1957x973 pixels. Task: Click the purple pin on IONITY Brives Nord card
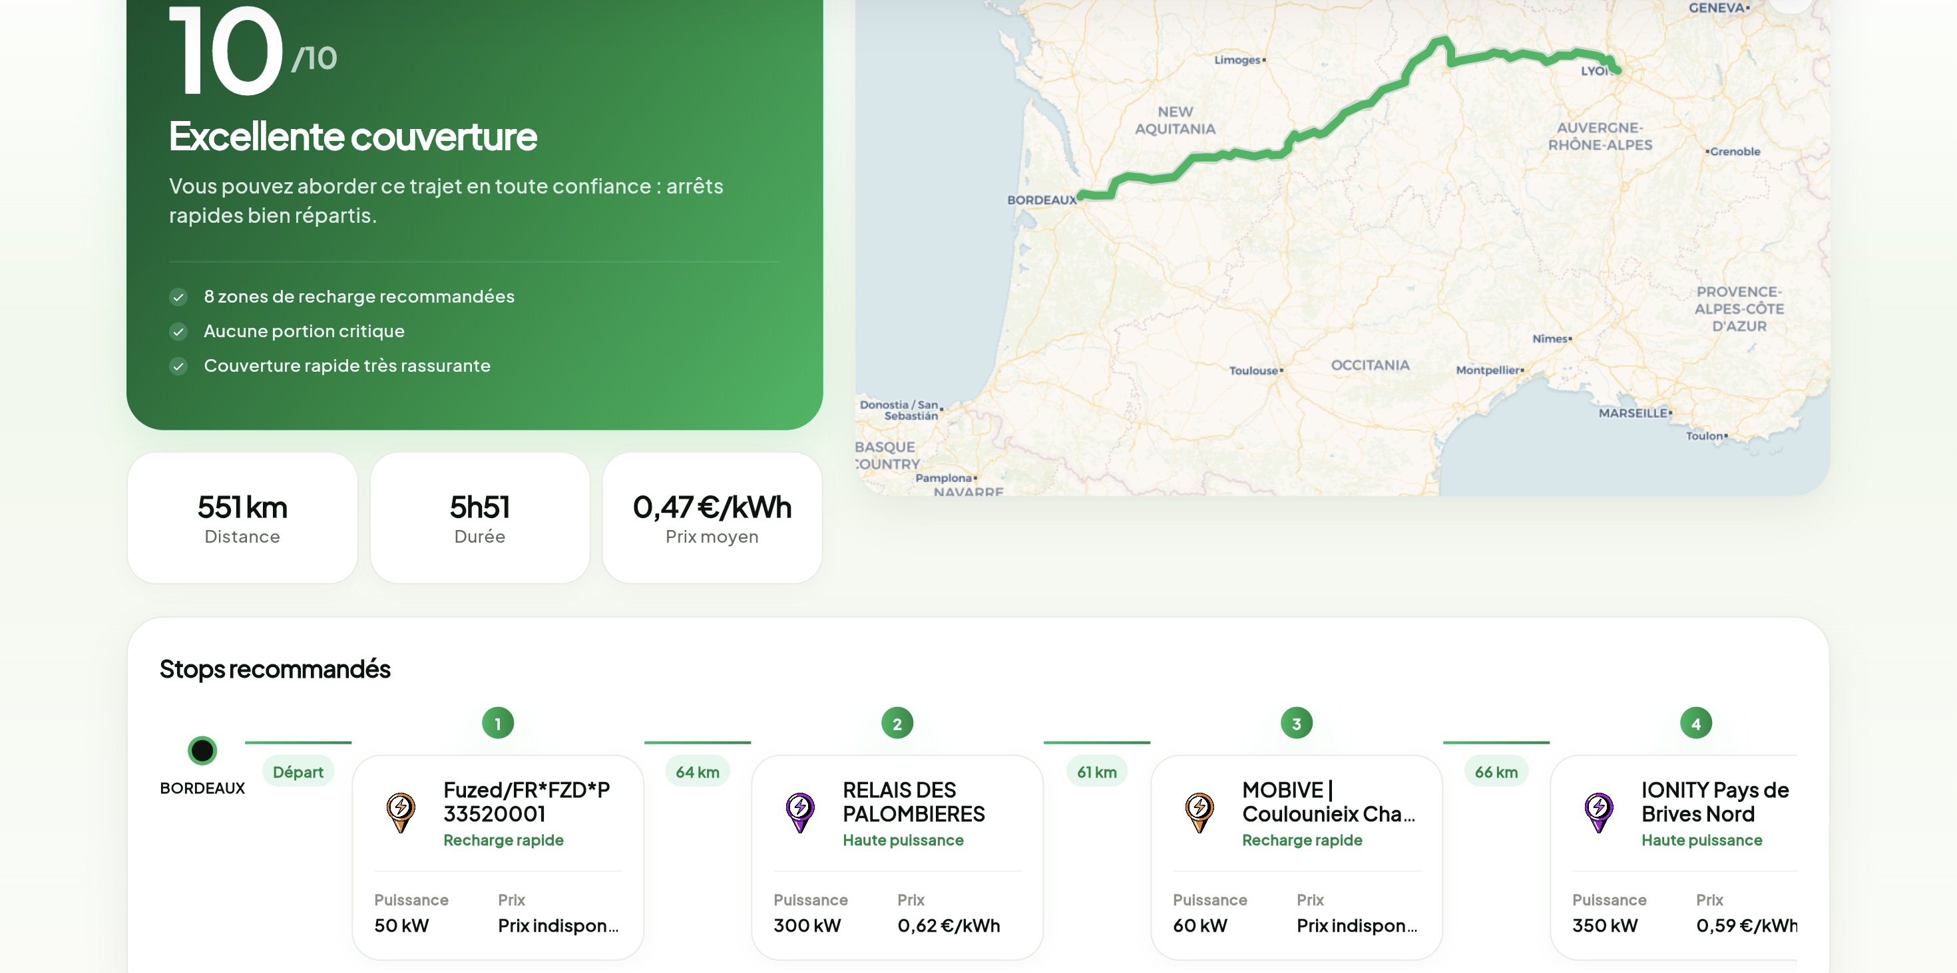(x=1599, y=811)
